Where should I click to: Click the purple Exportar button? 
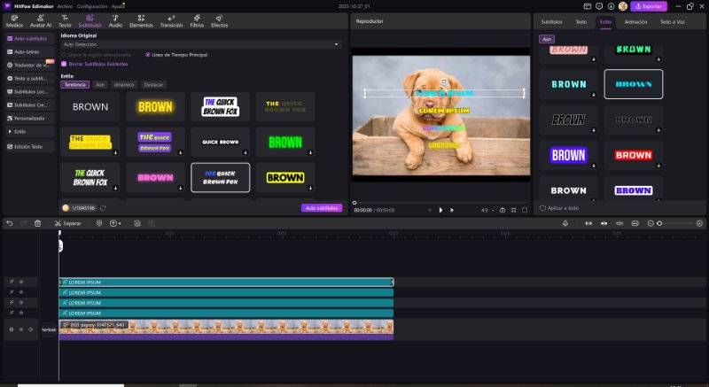pos(649,6)
